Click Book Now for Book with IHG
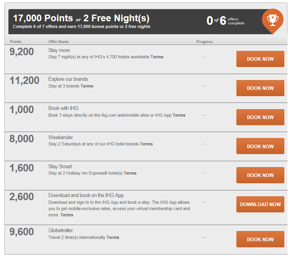 pos(260,117)
